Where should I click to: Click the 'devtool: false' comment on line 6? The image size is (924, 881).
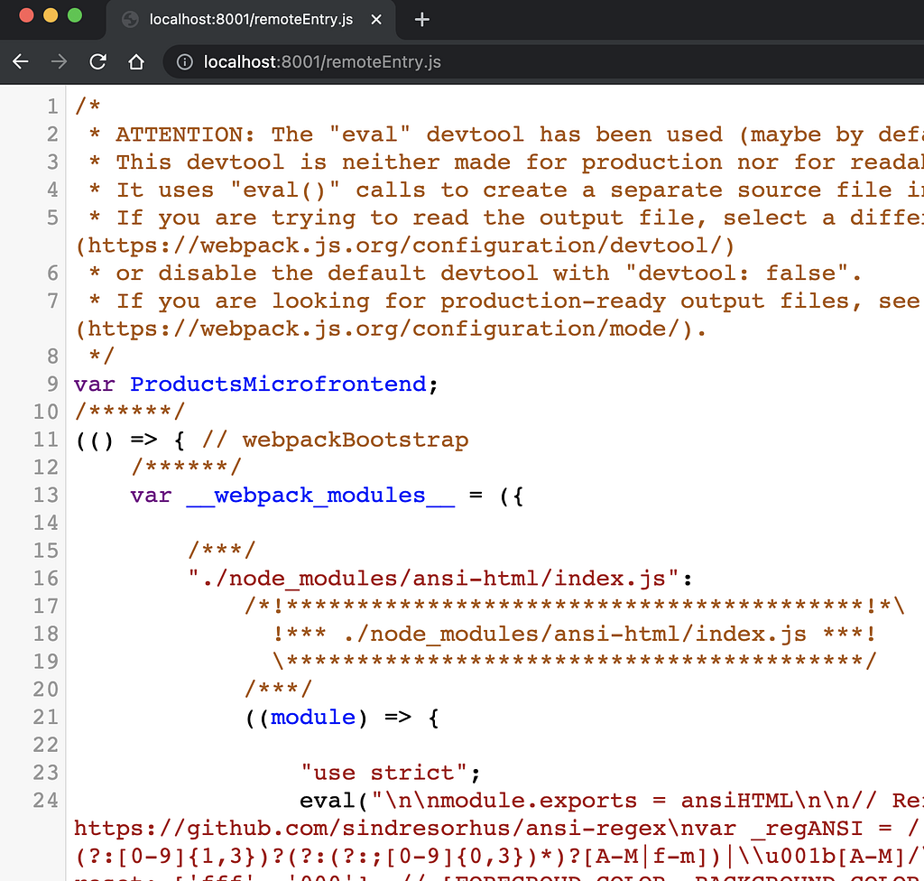click(475, 273)
